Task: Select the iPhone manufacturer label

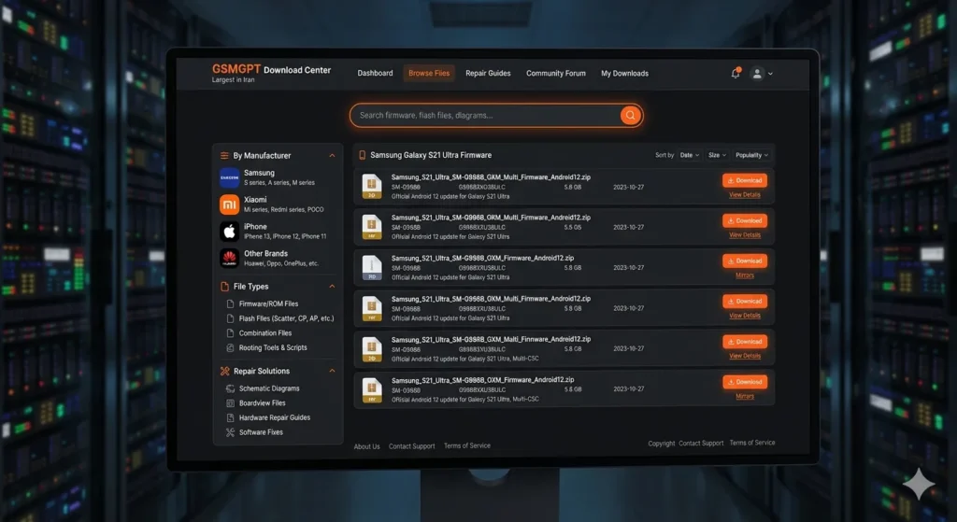Action: pos(255,226)
